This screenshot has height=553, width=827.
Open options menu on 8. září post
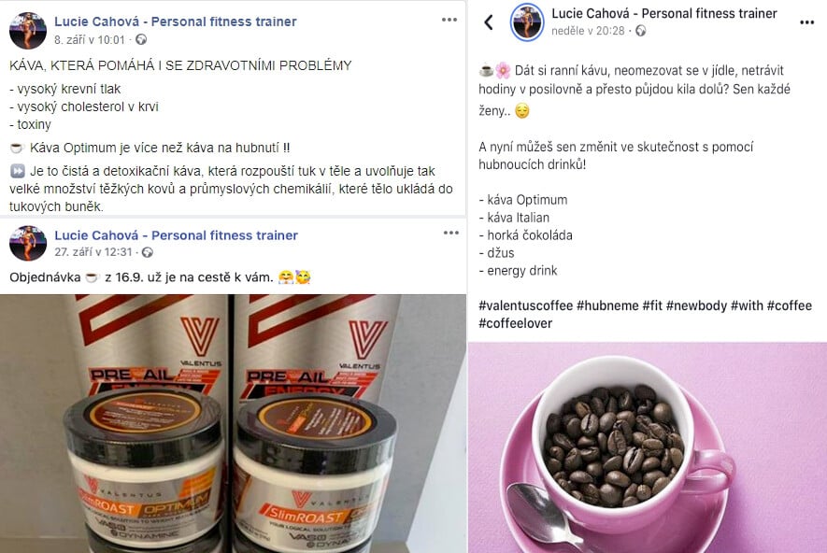click(449, 20)
